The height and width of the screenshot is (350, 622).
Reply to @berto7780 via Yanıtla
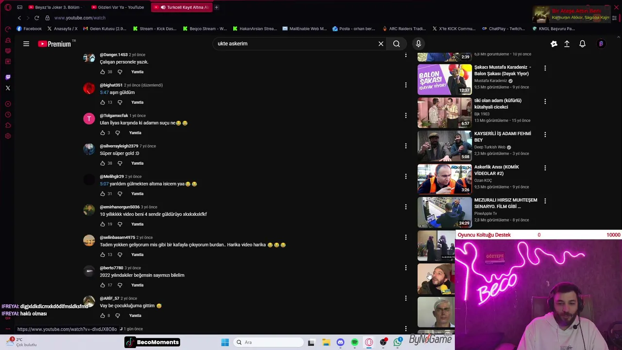137,285
